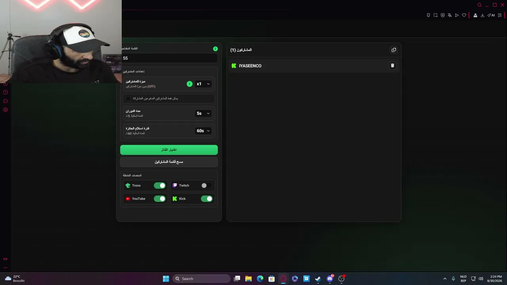
Task: Click the Windows taskbar Search box
Action: pos(202,279)
